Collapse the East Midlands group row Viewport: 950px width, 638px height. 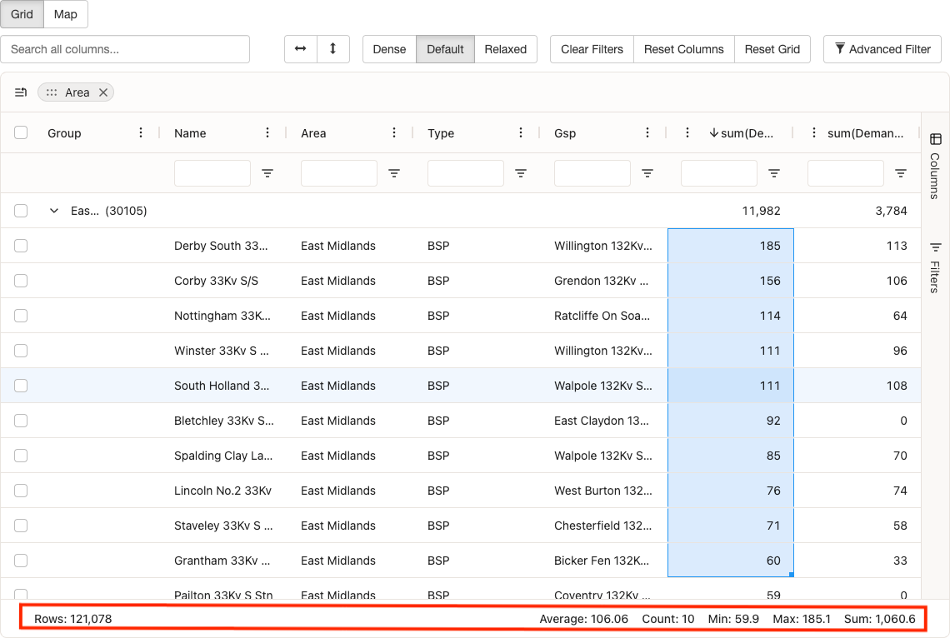[54, 211]
